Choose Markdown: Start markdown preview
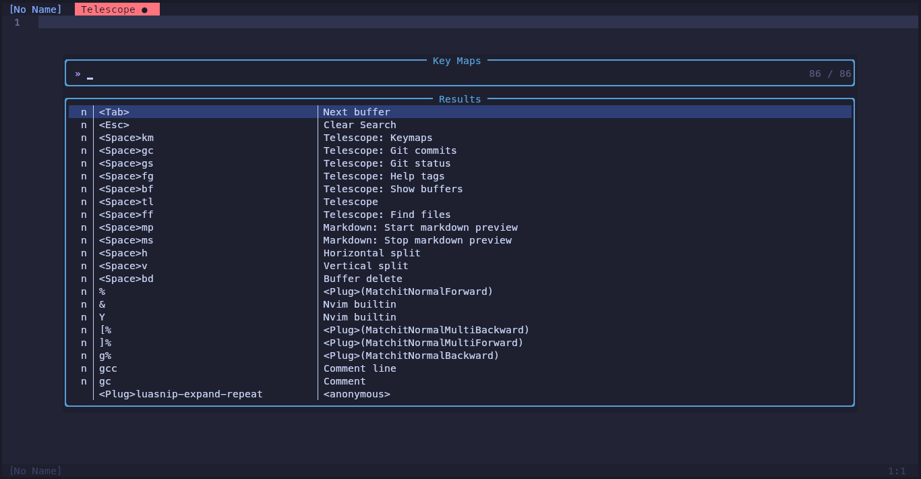The image size is (921, 479). pyautogui.click(x=460, y=227)
